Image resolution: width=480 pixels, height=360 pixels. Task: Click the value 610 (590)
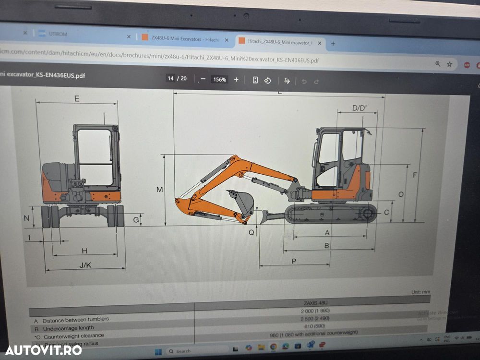[314, 326]
